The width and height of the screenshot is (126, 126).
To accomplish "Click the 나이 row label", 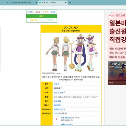I will (47, 88).
